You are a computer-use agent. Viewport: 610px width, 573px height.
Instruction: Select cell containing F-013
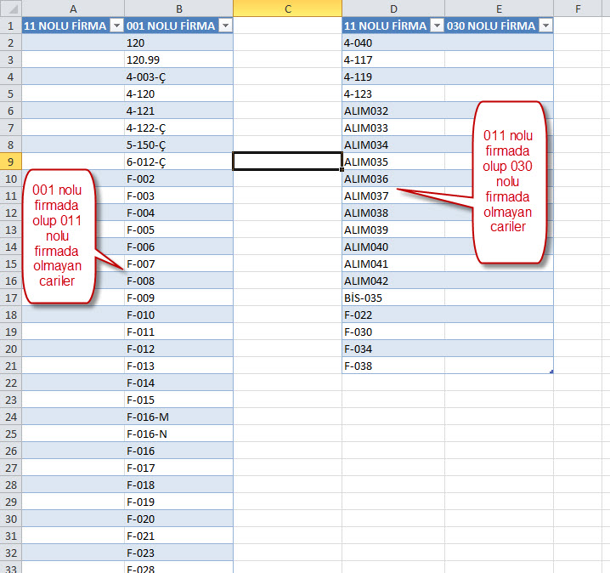pyautogui.click(x=179, y=366)
